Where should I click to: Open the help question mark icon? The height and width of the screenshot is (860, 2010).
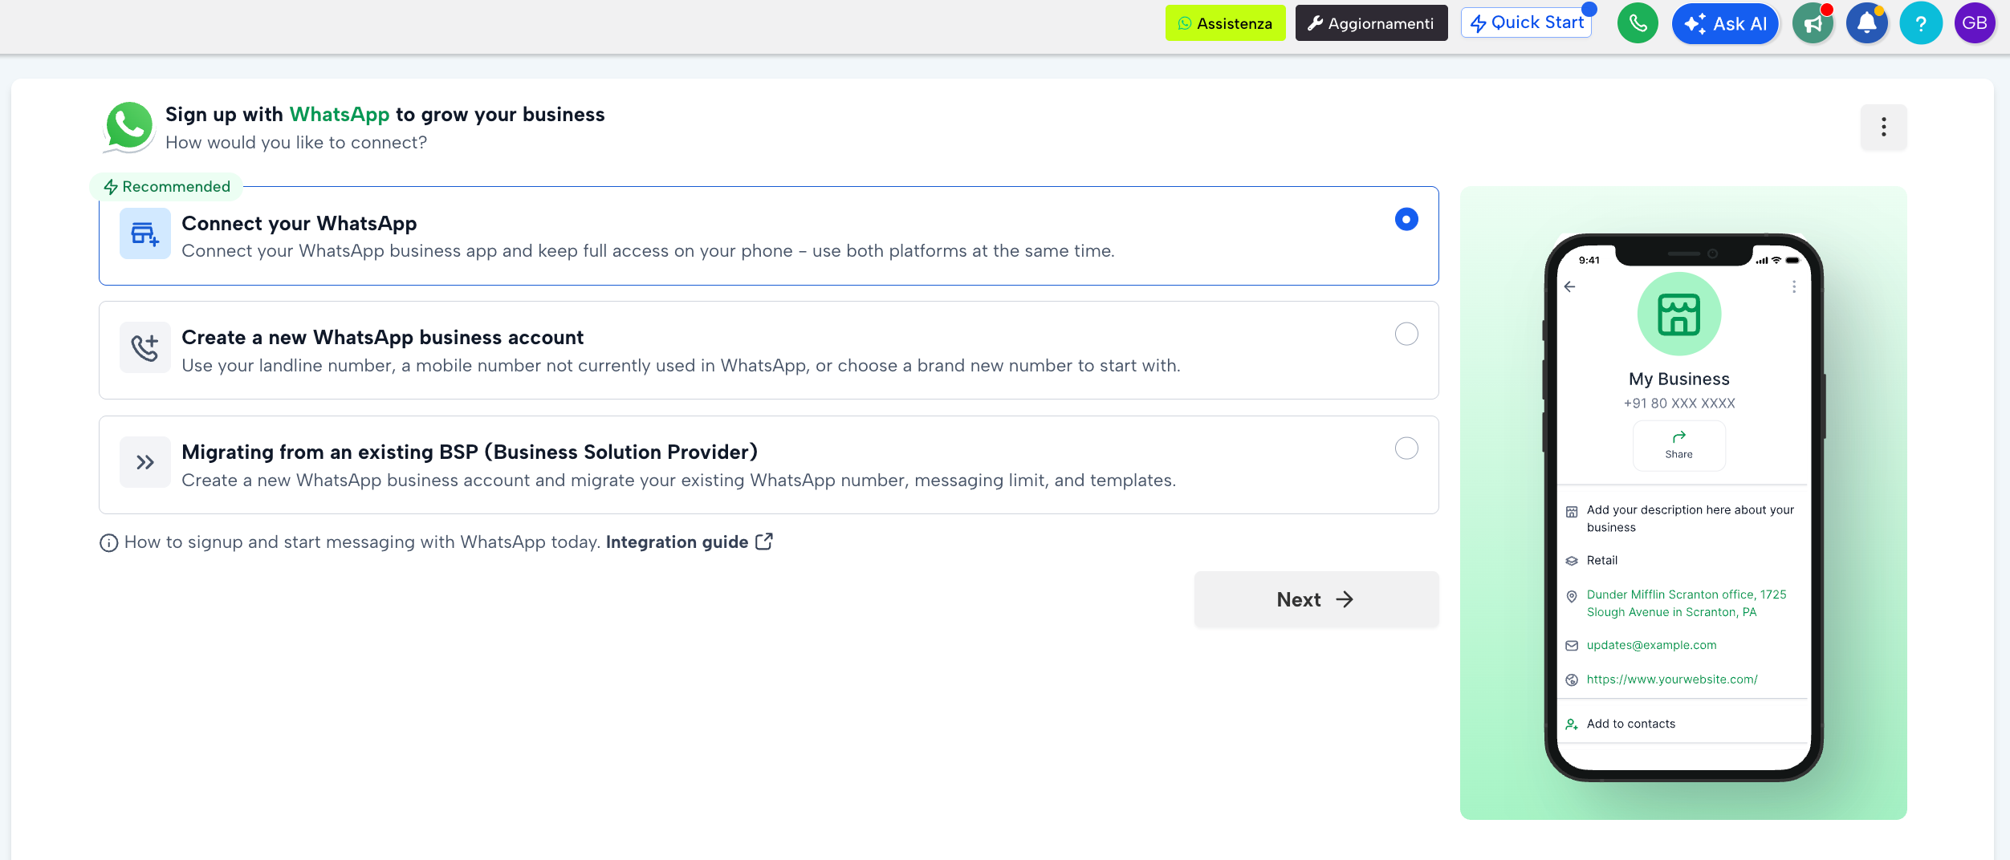pos(1921,23)
